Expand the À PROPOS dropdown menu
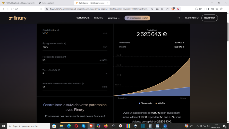Image resolution: width=229 pixels, height=129 pixels. click(114, 18)
